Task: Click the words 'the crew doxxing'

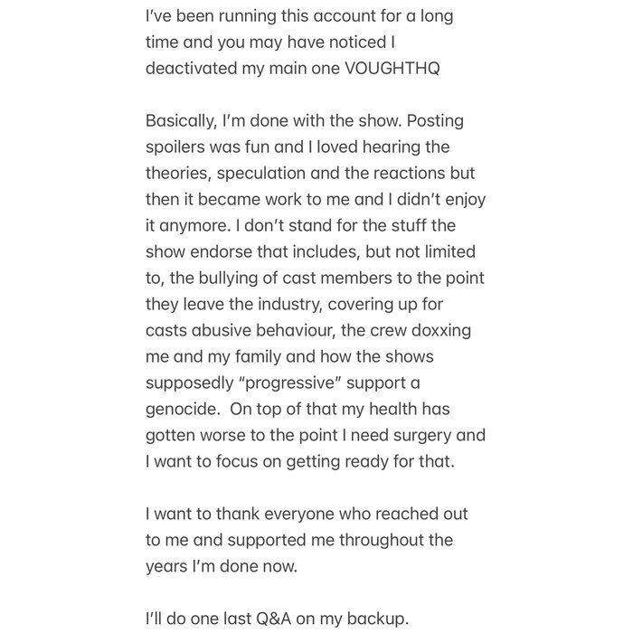Action: (406, 331)
